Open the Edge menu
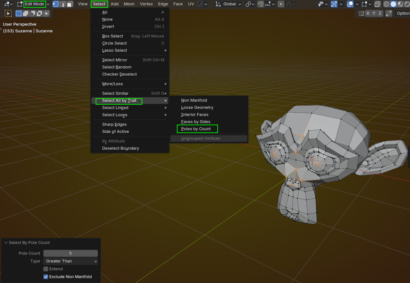The image size is (410, 283). tap(163, 4)
